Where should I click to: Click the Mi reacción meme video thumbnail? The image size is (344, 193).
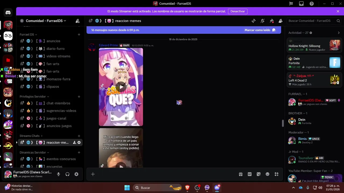click(x=121, y=148)
